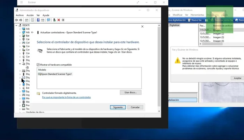Toggle the console tree toolbar icon
The image size is (244, 140).
[x=26, y=20]
